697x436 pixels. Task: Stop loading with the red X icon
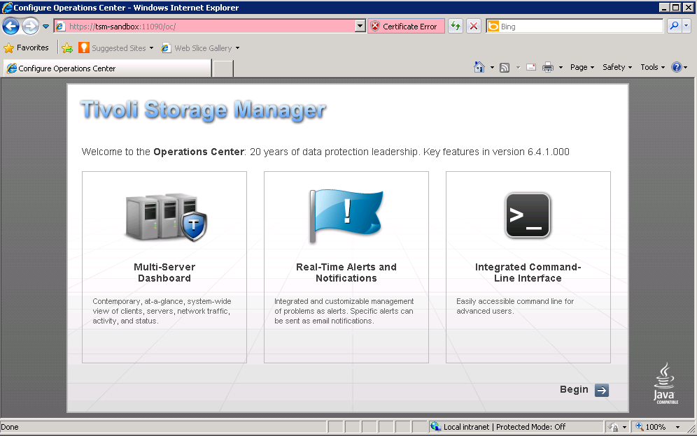point(474,27)
